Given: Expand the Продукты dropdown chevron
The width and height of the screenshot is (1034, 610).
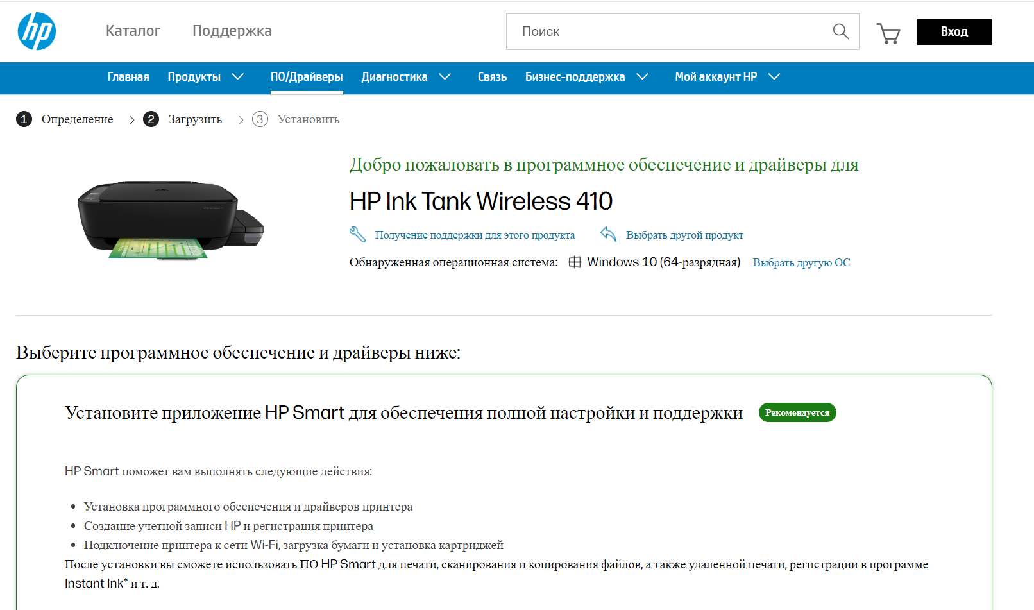Looking at the screenshot, I should point(238,77).
